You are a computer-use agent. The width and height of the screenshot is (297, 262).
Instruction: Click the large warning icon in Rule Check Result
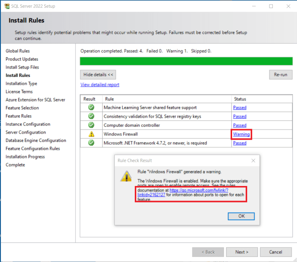[x=126, y=176]
